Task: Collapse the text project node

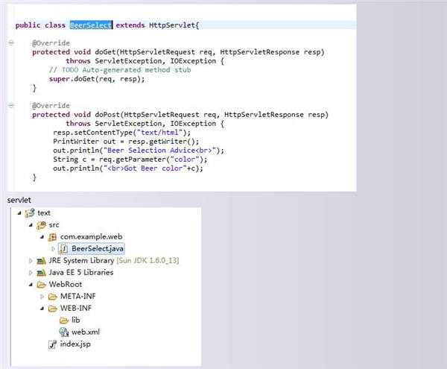Action: (x=19, y=213)
